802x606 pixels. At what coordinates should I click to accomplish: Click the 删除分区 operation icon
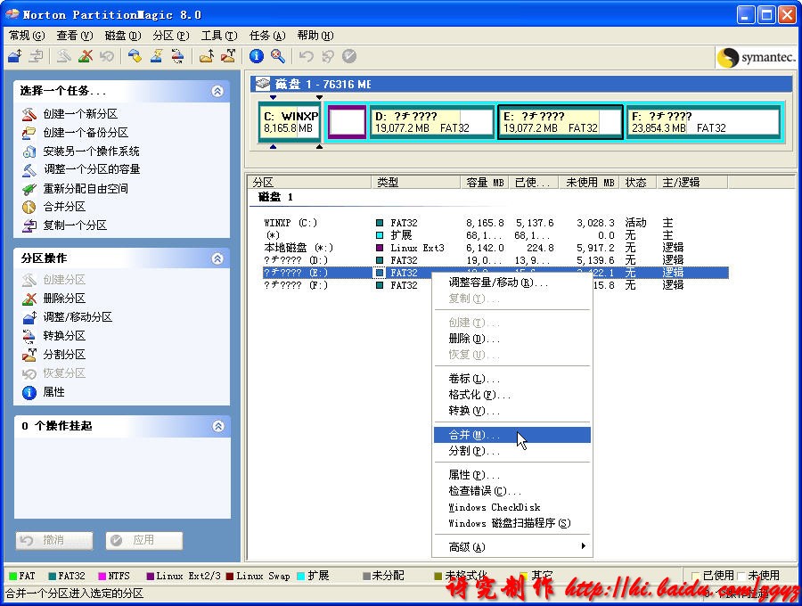click(x=29, y=299)
